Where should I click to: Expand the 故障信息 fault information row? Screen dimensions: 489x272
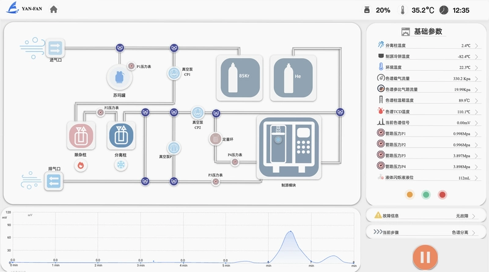(426, 216)
